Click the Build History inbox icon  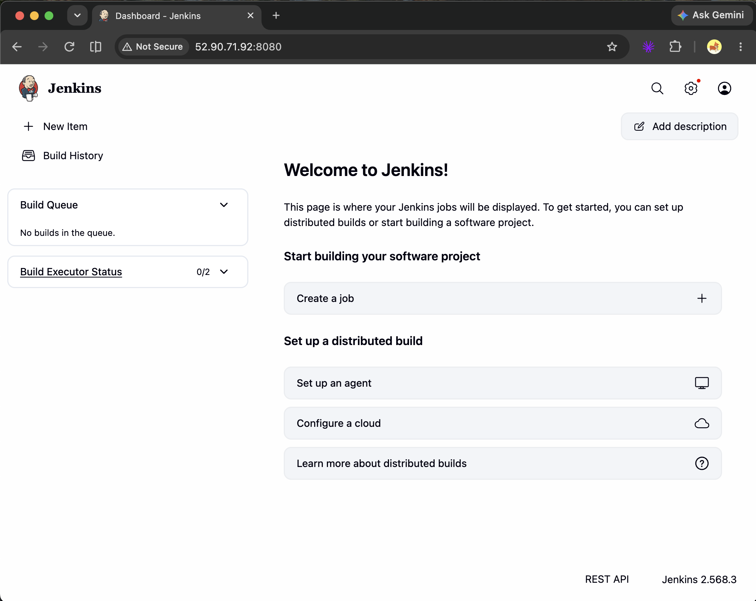[x=28, y=156]
